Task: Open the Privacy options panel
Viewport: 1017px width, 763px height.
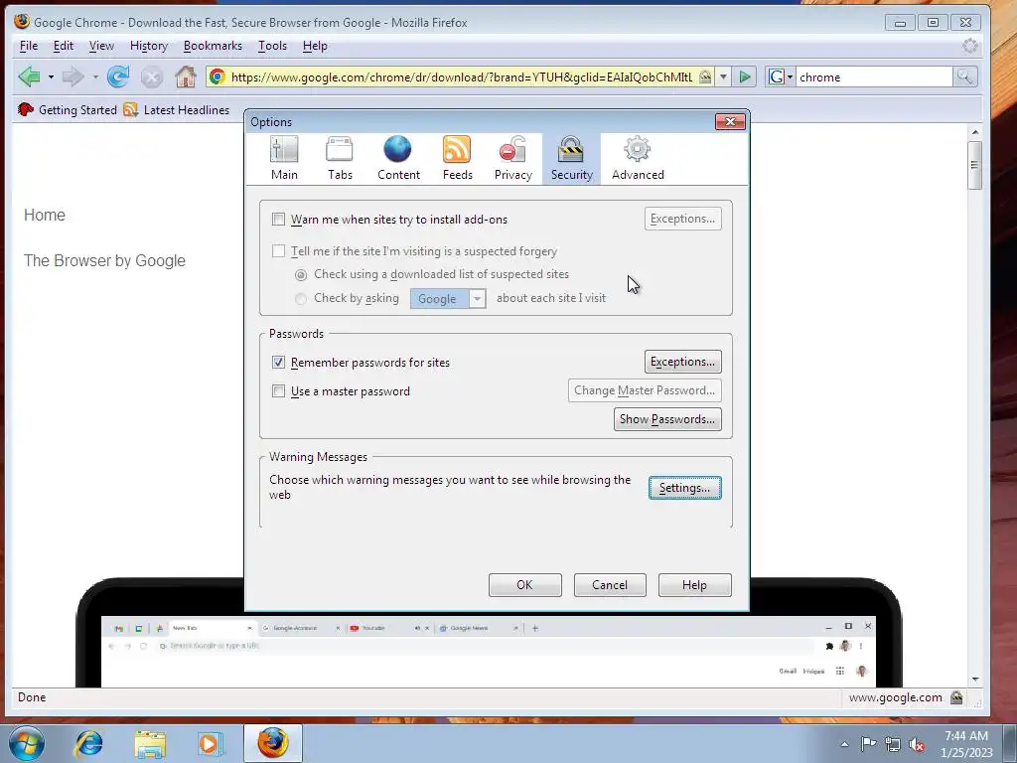Action: click(x=513, y=158)
